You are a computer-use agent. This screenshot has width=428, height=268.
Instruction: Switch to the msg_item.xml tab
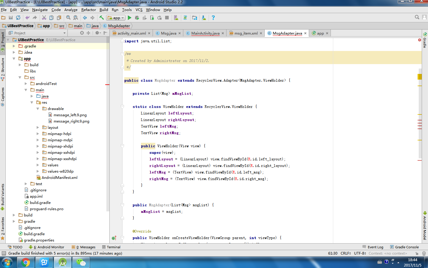click(246, 33)
